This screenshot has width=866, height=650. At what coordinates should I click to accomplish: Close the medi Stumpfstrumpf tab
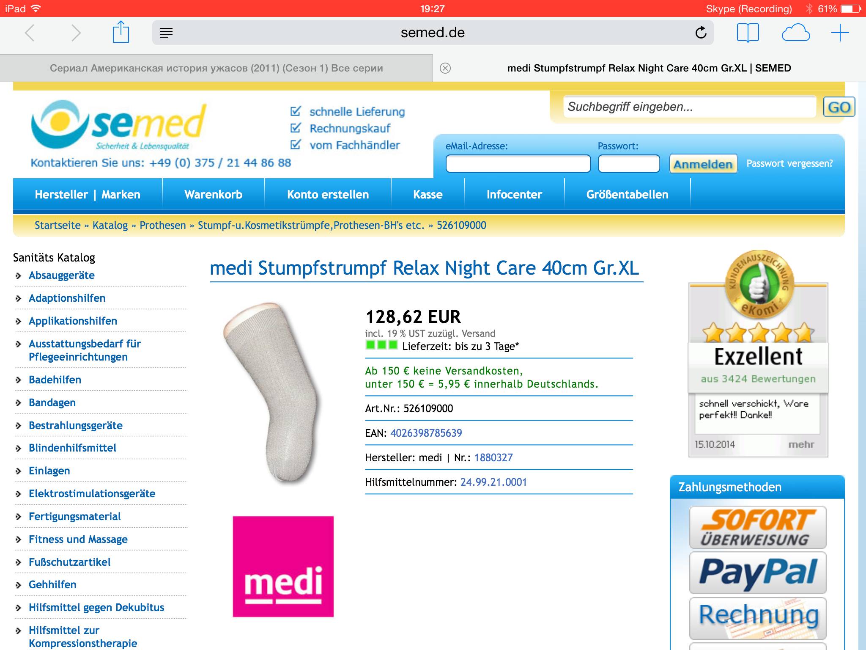[x=445, y=68]
